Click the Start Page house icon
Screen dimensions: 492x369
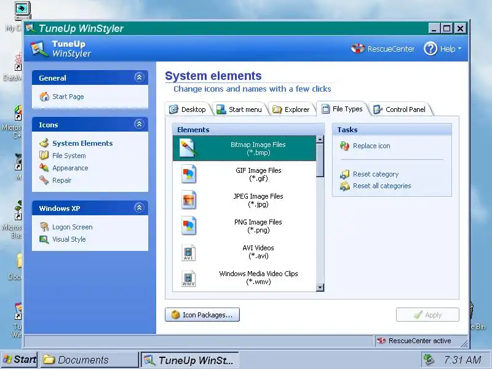click(x=44, y=97)
